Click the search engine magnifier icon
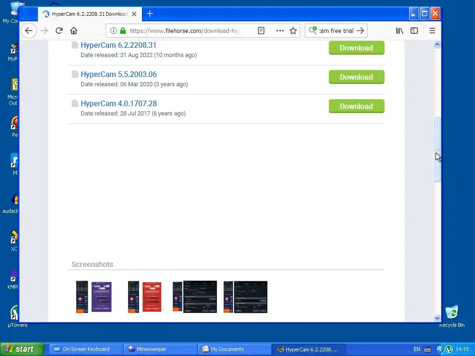 click(x=313, y=30)
